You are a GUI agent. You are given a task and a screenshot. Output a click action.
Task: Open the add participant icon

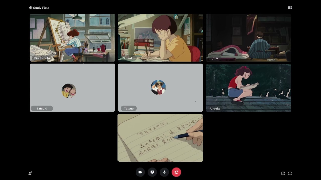[30, 173]
